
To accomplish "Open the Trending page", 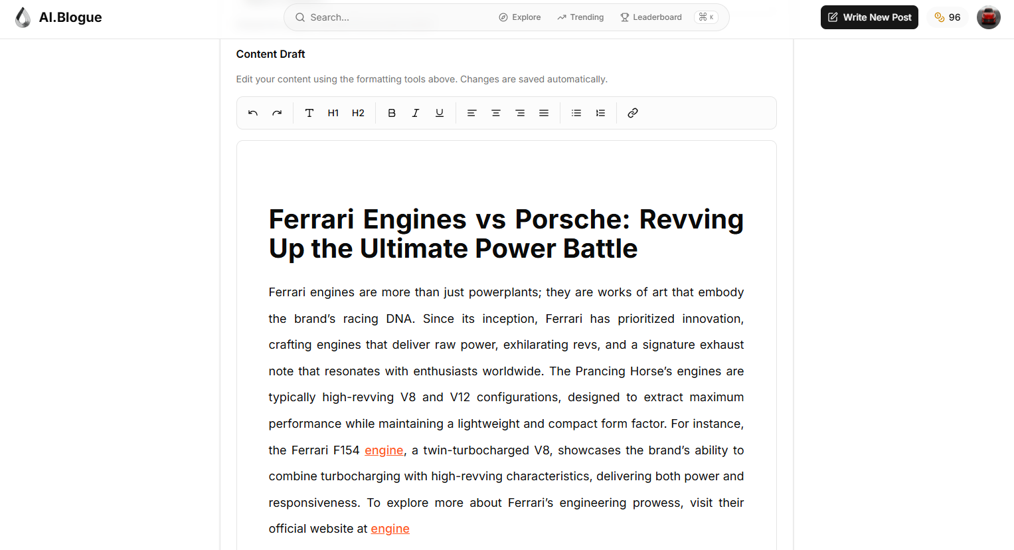I will [x=580, y=17].
